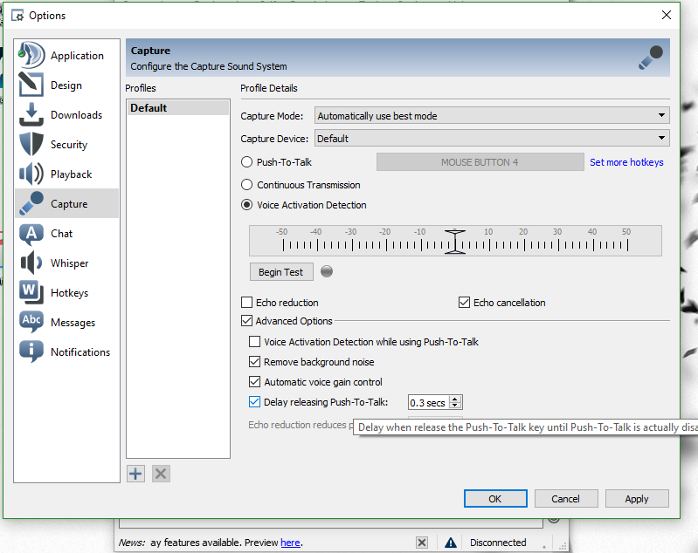
Task: Click the Disconnected status in main window
Action: point(498,543)
